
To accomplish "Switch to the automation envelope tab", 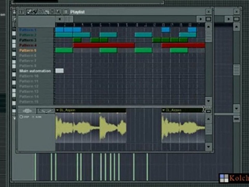I will pyautogui.click(x=46, y=111).
